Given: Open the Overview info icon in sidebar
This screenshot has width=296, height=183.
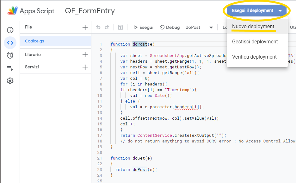Looking at the screenshot, I should click(x=10, y=30).
